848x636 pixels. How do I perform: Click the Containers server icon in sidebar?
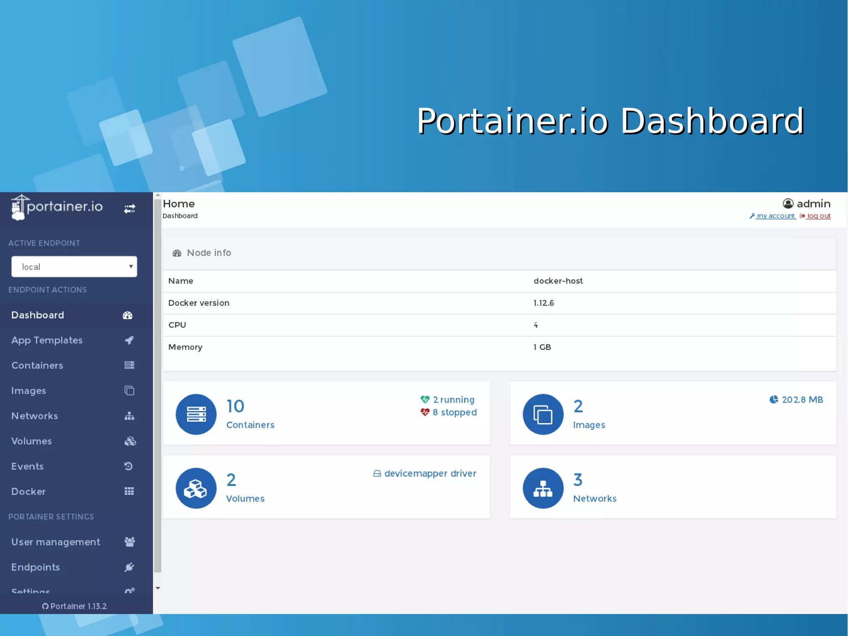(129, 365)
